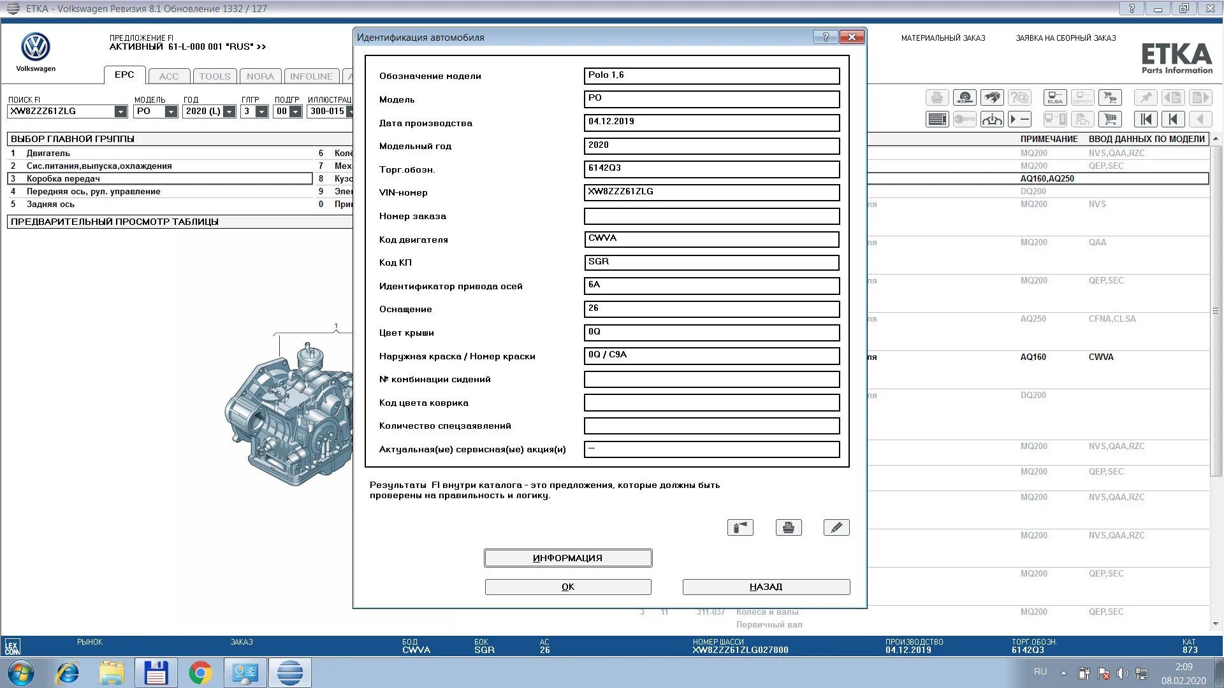
Task: Select main group Двигатель
Action: pyautogui.click(x=159, y=153)
